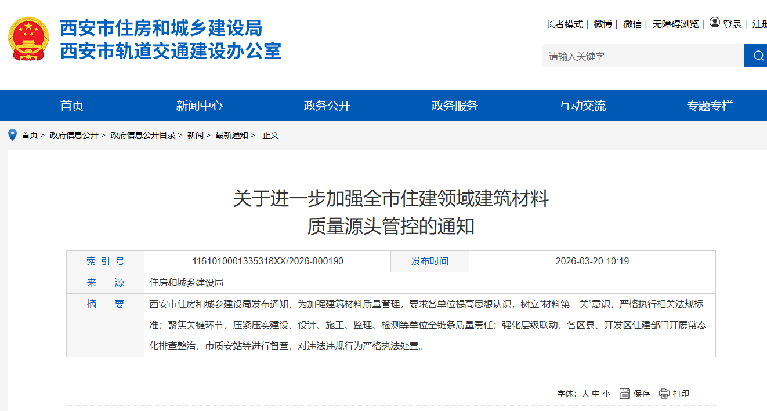Viewport: 767px width, 411px height.
Task: Set font size to 中
Action: pos(596,394)
